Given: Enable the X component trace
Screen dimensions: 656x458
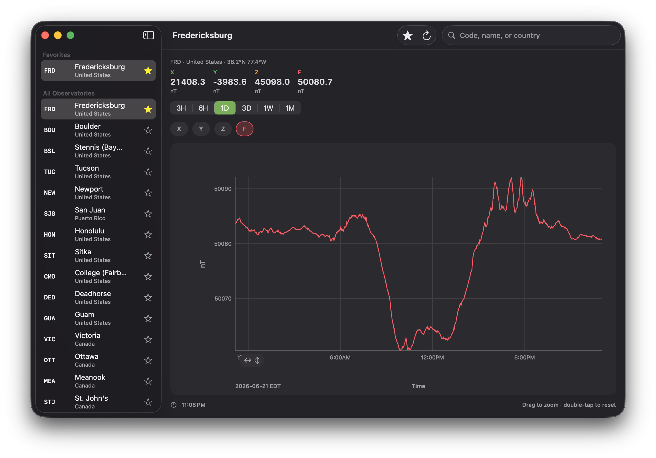Looking at the screenshot, I should click(x=179, y=129).
